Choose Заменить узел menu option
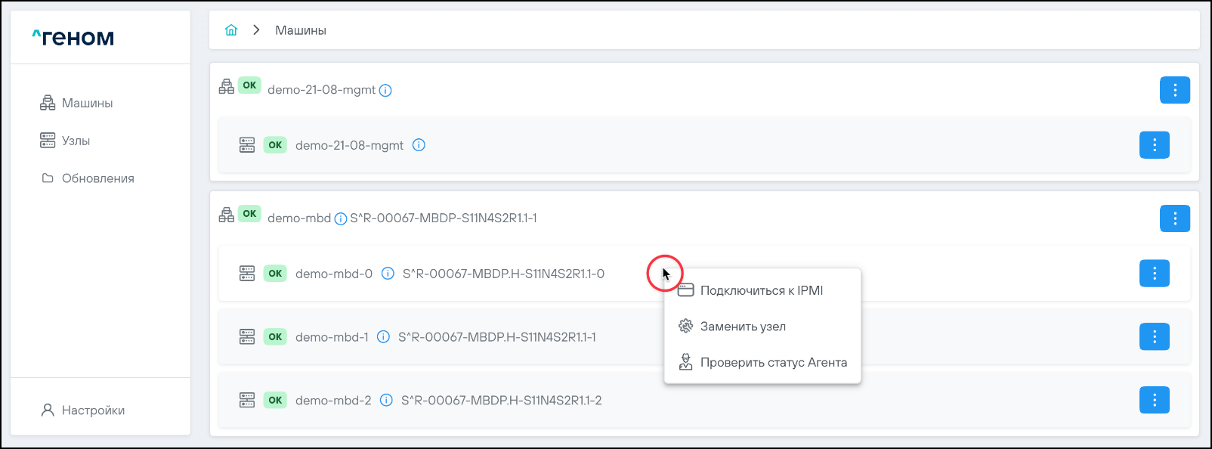The width and height of the screenshot is (1212, 449). (742, 327)
